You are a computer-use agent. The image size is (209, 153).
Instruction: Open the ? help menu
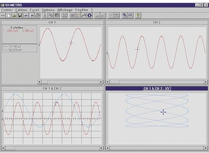[92, 10]
